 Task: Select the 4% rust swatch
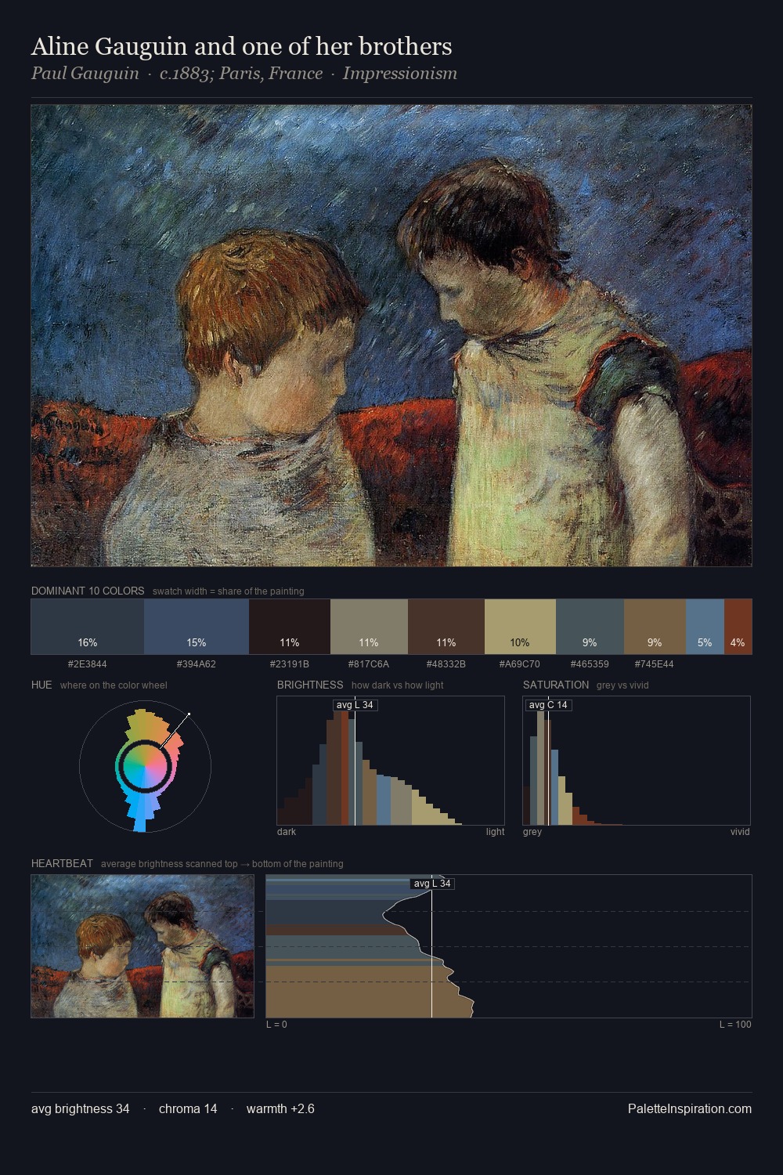(x=738, y=627)
